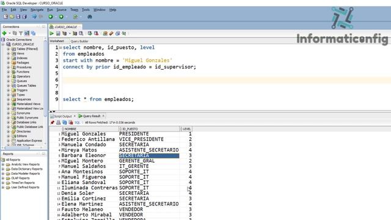Select the Triggers tree item
391x220 pixels.
coord(22,90)
